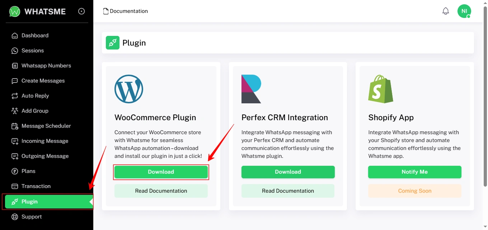Click Notify Me for Shopify App
The width and height of the screenshot is (488, 230).
414,172
